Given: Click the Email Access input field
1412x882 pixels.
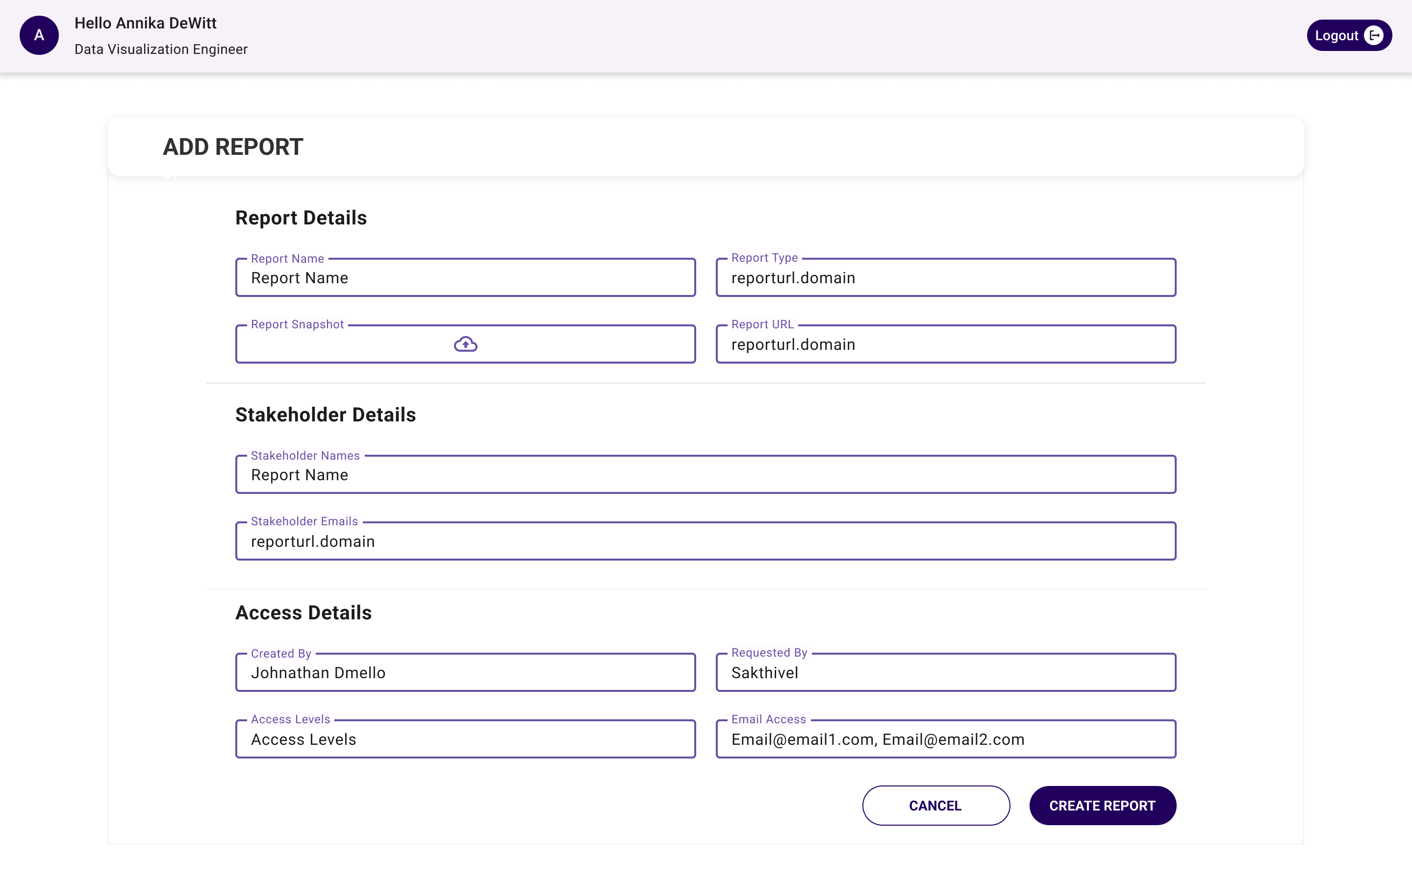Looking at the screenshot, I should point(946,739).
